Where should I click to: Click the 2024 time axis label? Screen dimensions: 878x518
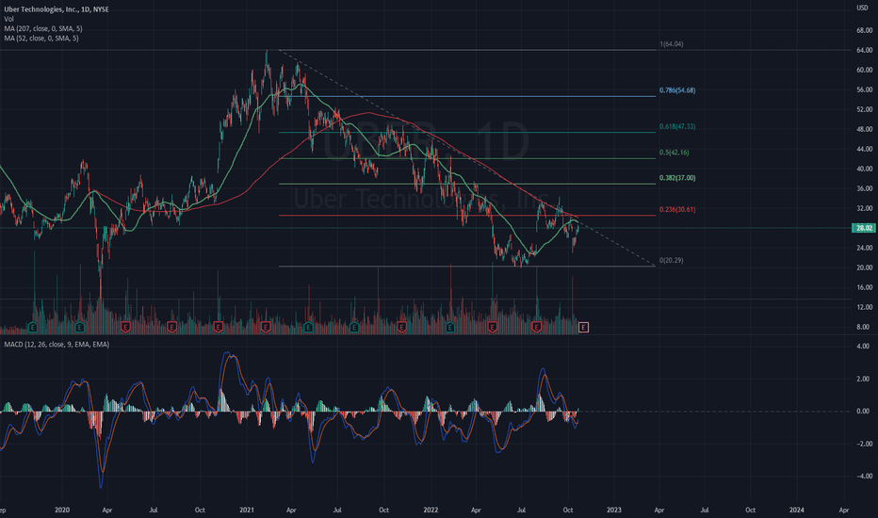[x=797, y=510]
